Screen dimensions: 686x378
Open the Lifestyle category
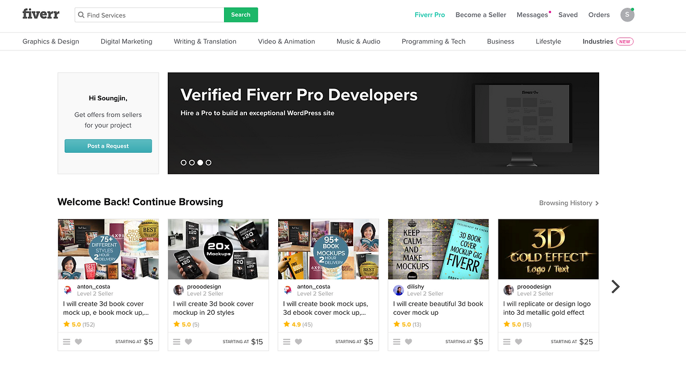pos(548,41)
